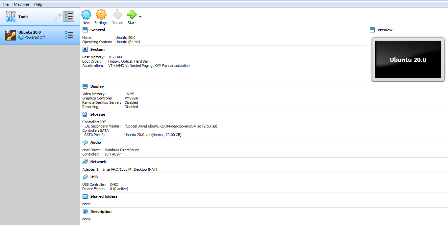
Task: Open the Start button dropdown arrow
Action: point(140,16)
